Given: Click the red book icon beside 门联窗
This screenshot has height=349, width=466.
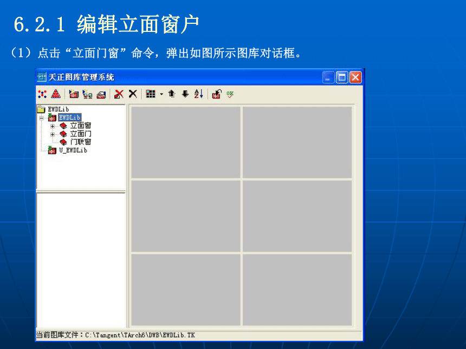Looking at the screenshot, I should (x=63, y=142).
